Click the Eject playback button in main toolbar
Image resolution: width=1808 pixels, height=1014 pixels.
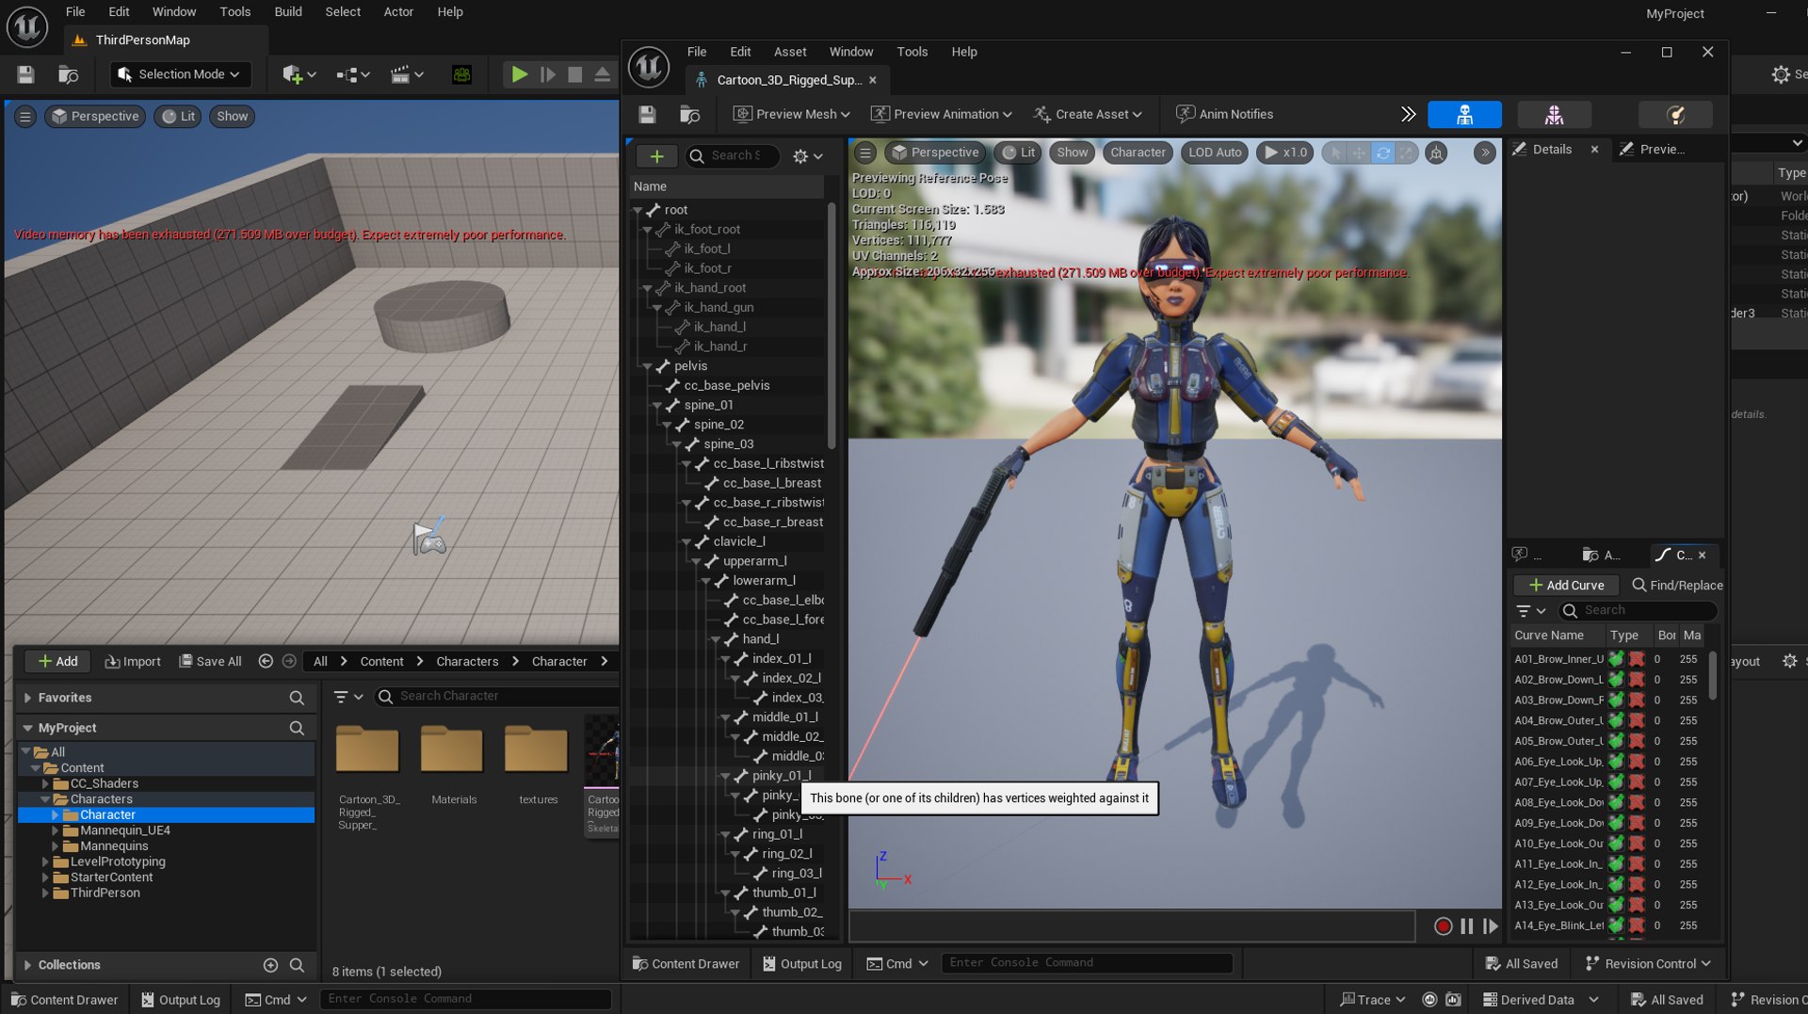(x=602, y=74)
